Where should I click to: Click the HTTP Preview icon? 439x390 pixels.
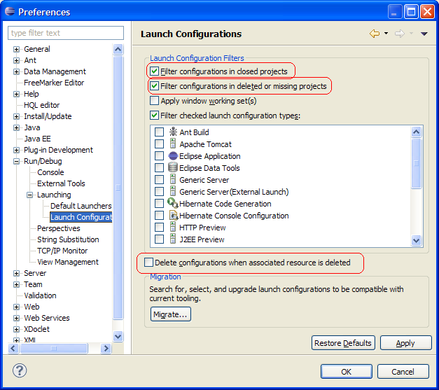click(173, 227)
